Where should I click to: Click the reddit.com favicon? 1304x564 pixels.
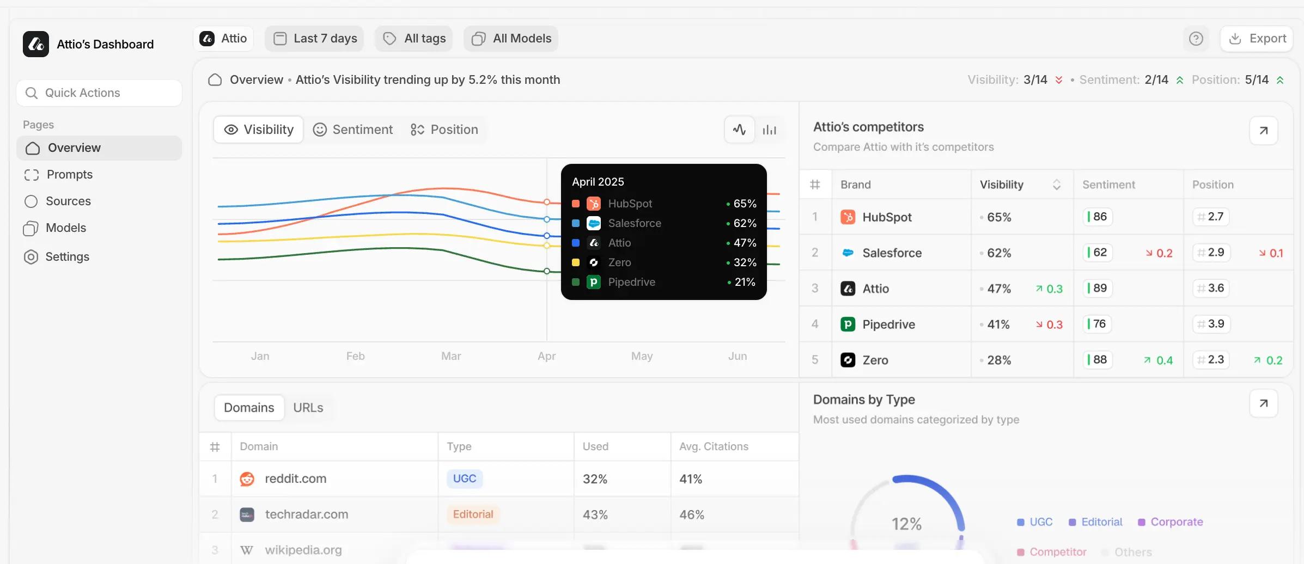(x=247, y=479)
